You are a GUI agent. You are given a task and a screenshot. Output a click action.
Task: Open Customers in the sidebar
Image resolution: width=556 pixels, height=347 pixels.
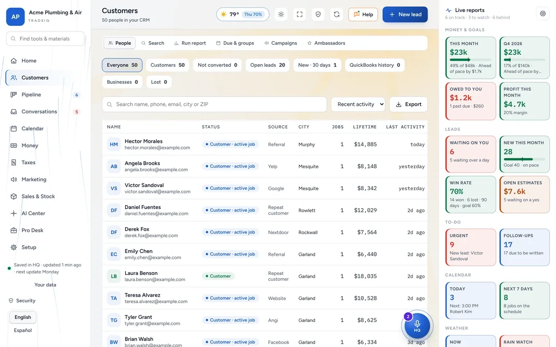45,78
